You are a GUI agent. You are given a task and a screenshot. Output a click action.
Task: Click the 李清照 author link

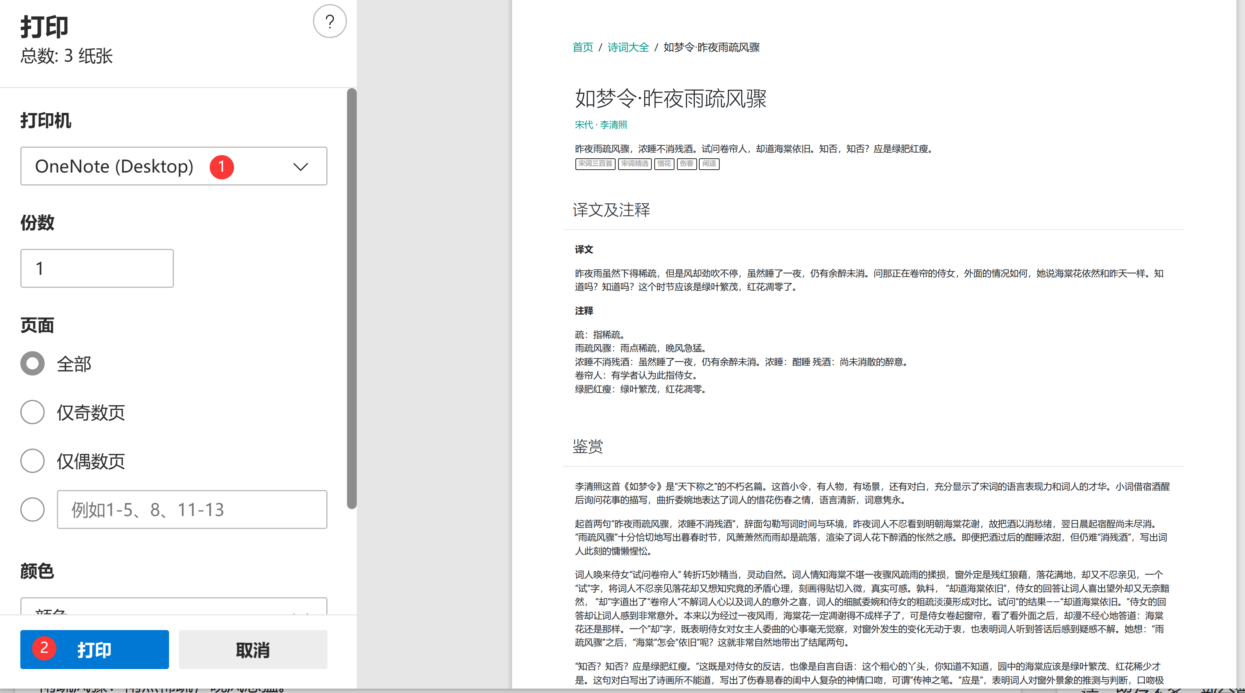613,125
